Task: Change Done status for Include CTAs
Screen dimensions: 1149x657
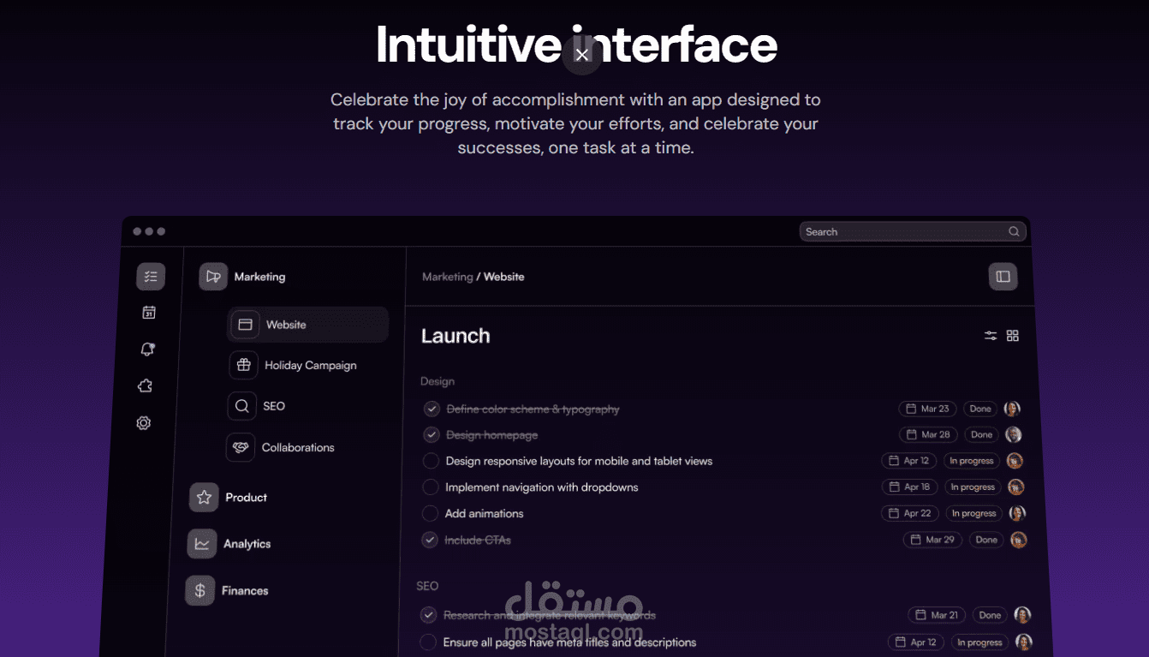Action: point(986,540)
